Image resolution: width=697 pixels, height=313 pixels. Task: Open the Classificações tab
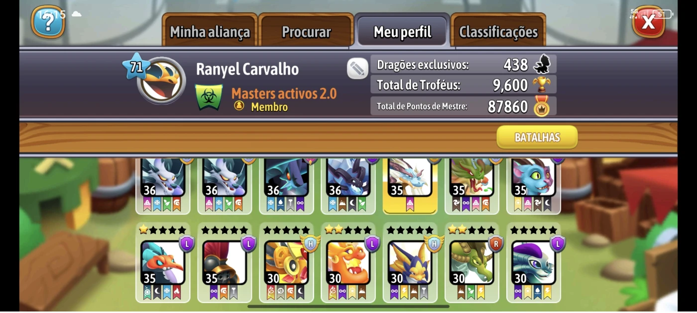point(498,32)
